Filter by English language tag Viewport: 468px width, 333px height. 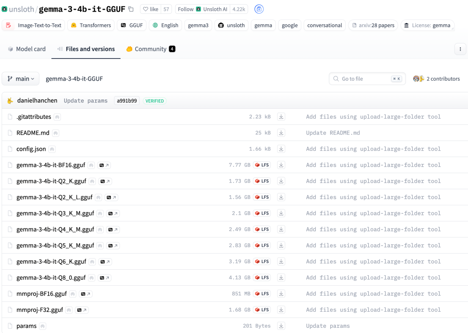tap(166, 26)
